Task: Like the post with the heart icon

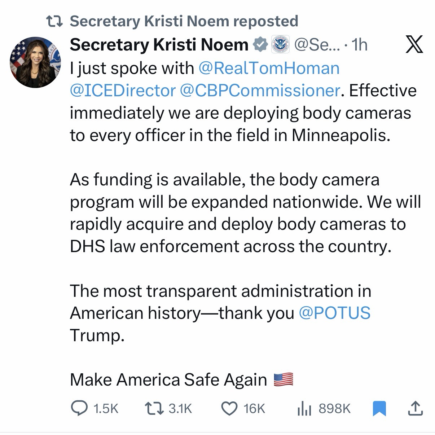Action: pyautogui.click(x=229, y=408)
